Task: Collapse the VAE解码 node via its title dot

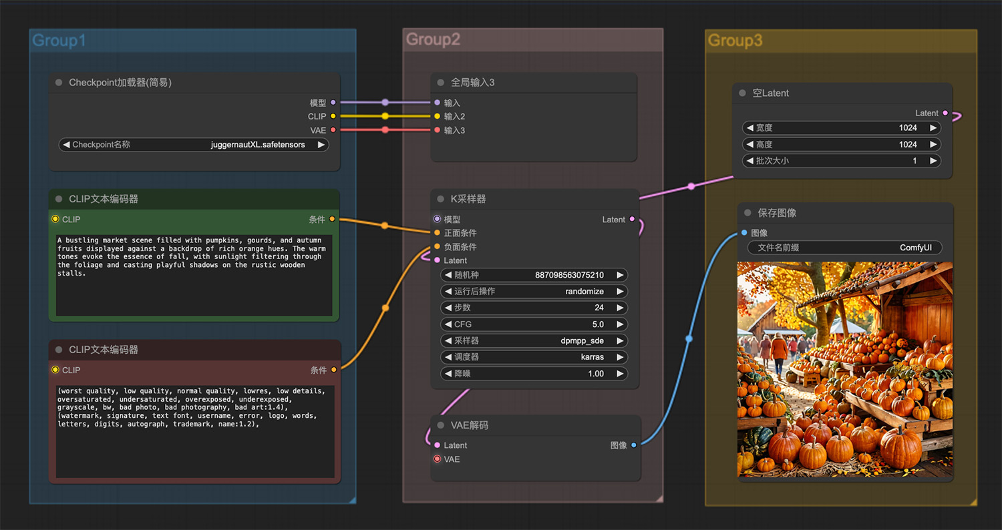Action: [x=441, y=425]
